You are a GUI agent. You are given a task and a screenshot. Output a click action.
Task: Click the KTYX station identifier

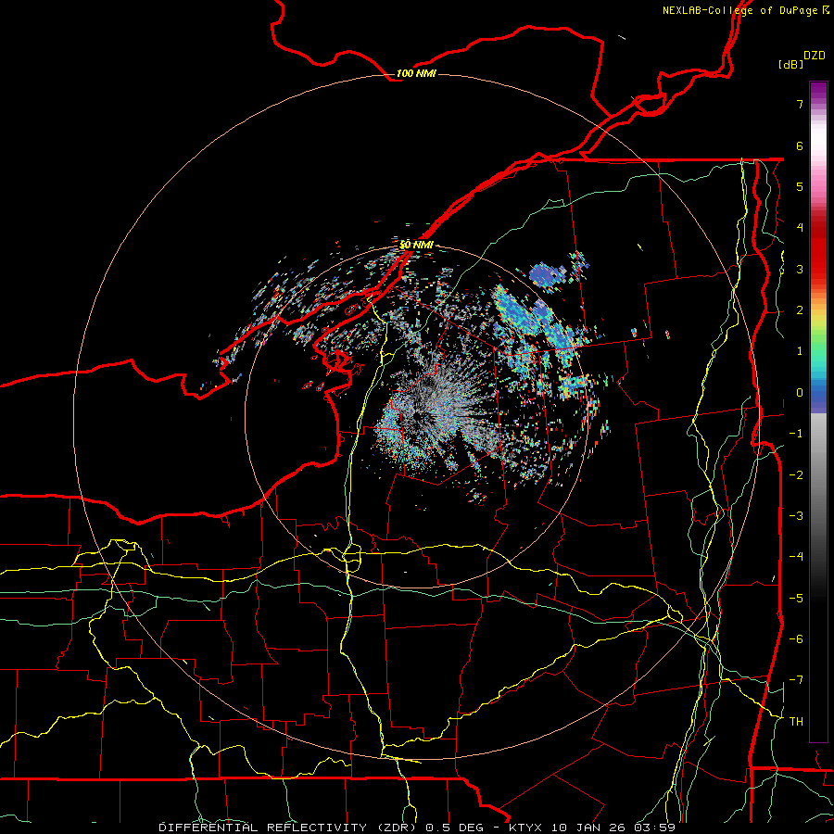tap(524, 828)
